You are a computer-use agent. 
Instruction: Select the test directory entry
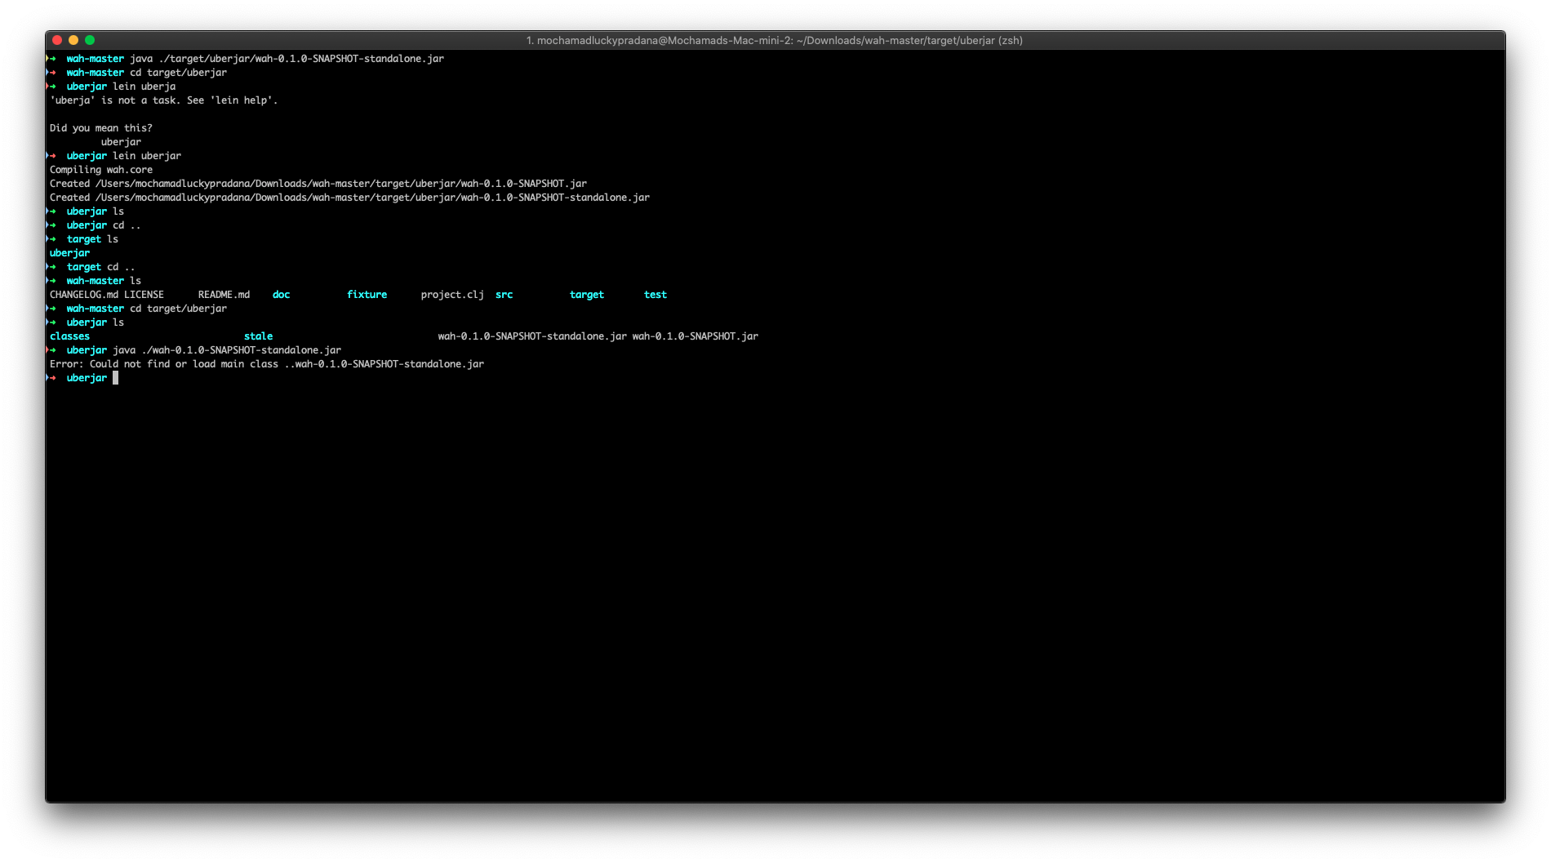point(656,294)
